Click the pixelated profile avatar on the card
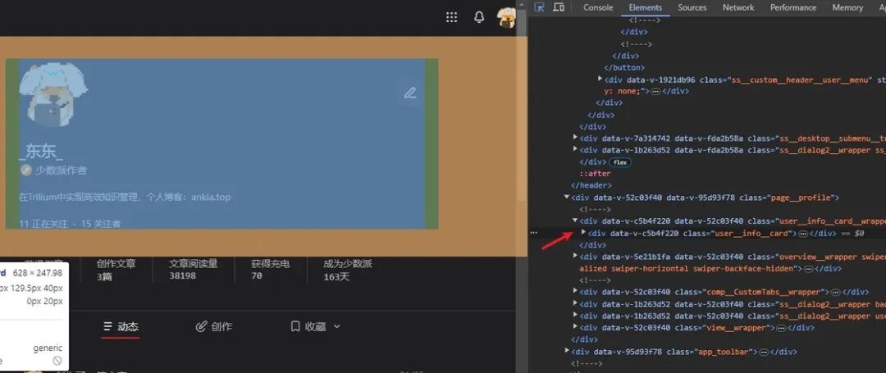Image resolution: width=886 pixels, height=373 pixels. (x=53, y=93)
